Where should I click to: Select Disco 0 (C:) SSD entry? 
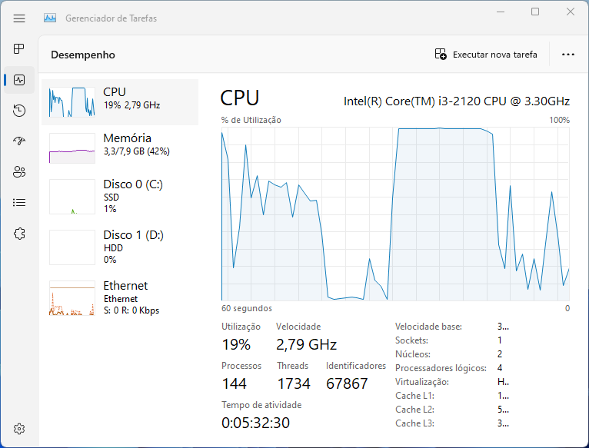pos(120,197)
